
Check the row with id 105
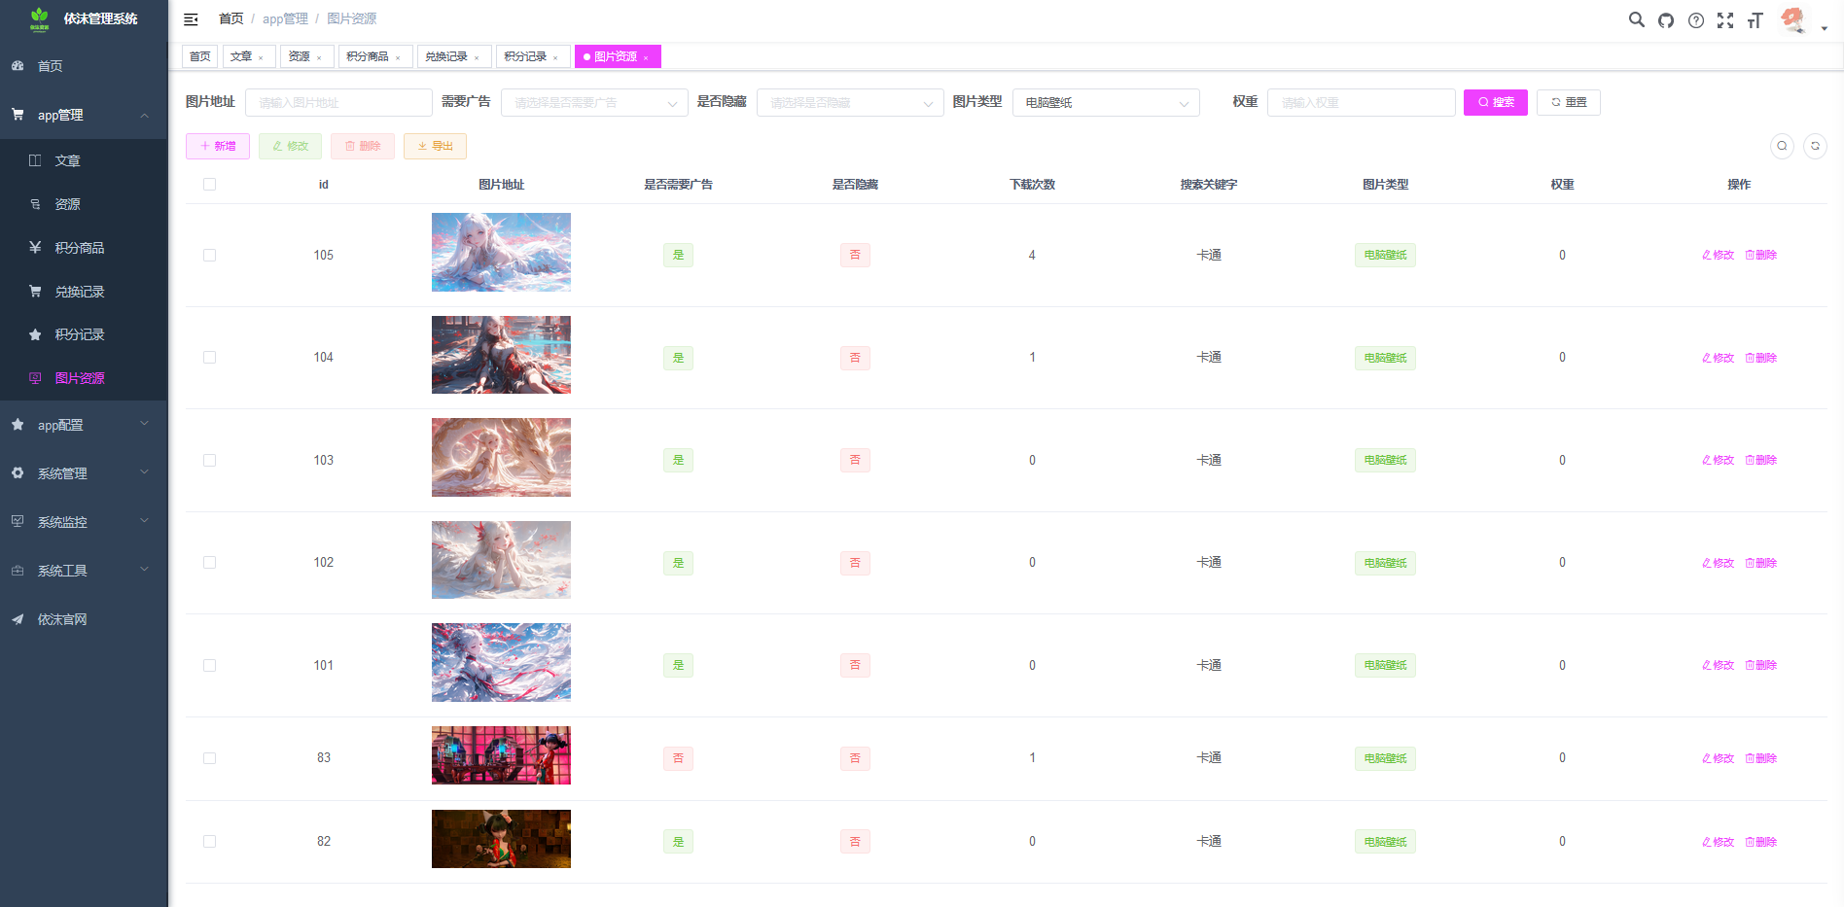coord(209,256)
